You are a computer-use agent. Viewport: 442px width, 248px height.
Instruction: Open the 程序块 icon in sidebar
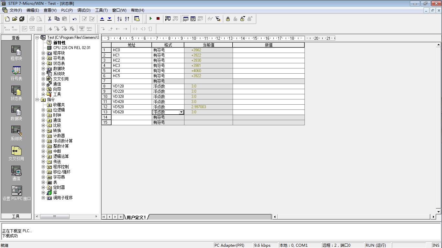point(16,53)
